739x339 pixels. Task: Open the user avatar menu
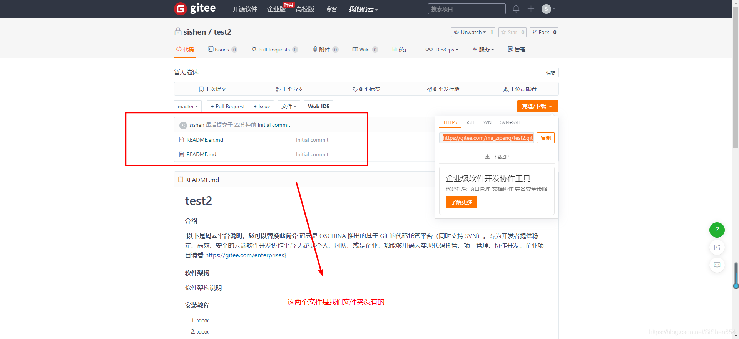[x=548, y=9]
